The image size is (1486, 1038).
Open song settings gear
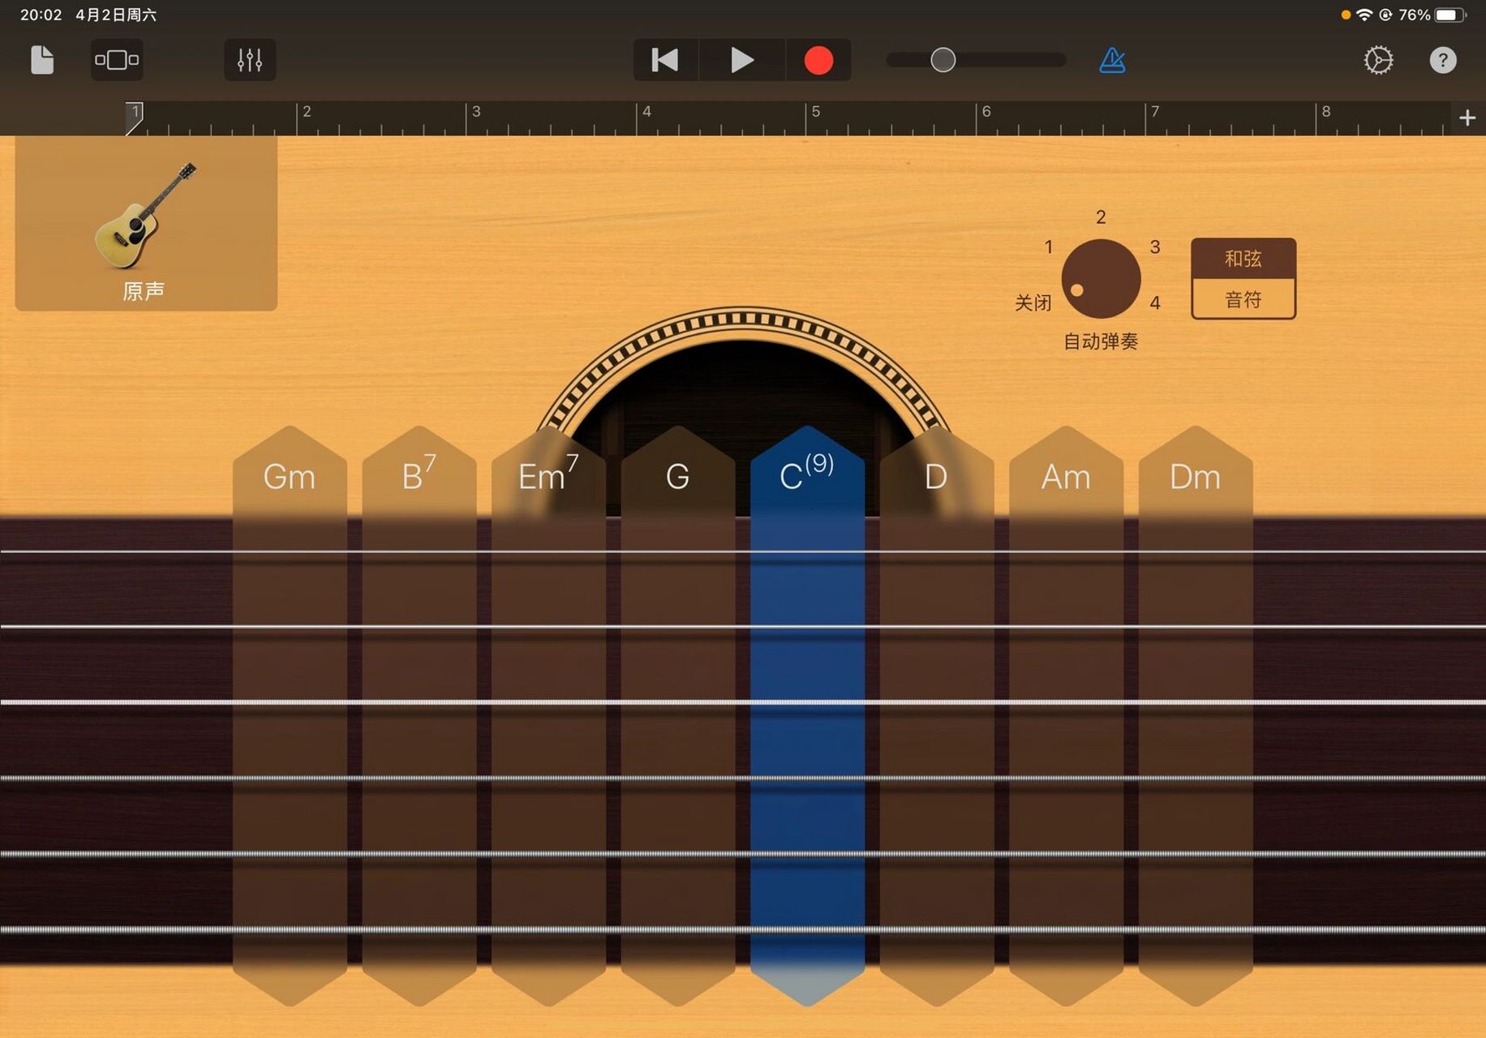tap(1378, 60)
